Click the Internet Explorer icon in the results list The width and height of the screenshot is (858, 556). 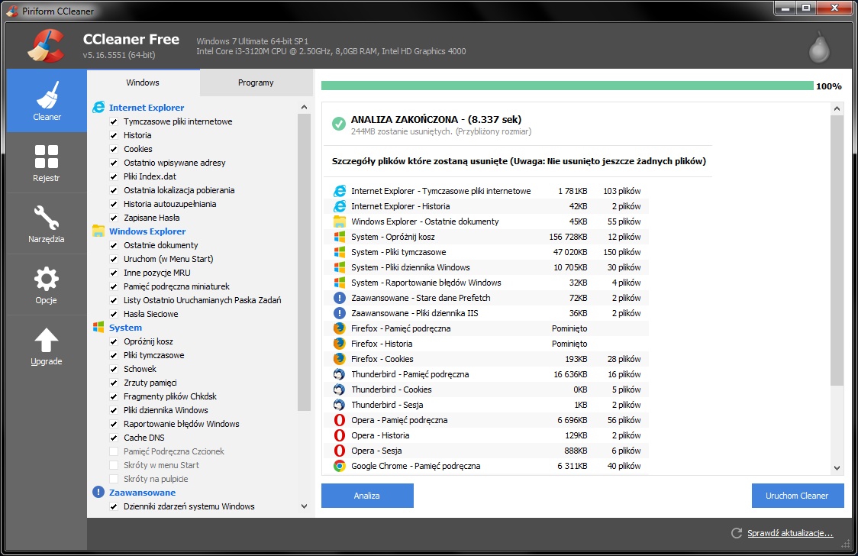click(x=339, y=191)
